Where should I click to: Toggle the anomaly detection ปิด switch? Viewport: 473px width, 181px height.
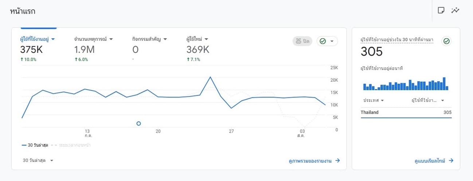point(302,41)
